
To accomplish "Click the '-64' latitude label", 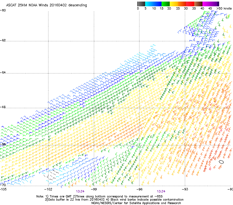I will 3,73.
